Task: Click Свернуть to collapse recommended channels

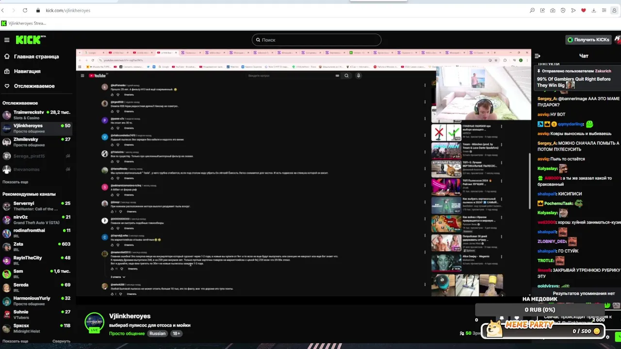Action: (61, 341)
